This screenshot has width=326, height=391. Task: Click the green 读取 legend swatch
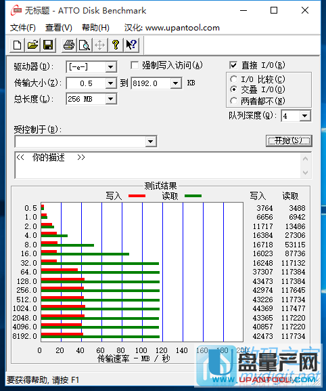tap(193, 196)
